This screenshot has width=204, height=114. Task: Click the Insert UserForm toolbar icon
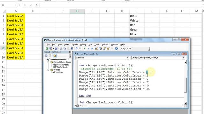(51, 48)
